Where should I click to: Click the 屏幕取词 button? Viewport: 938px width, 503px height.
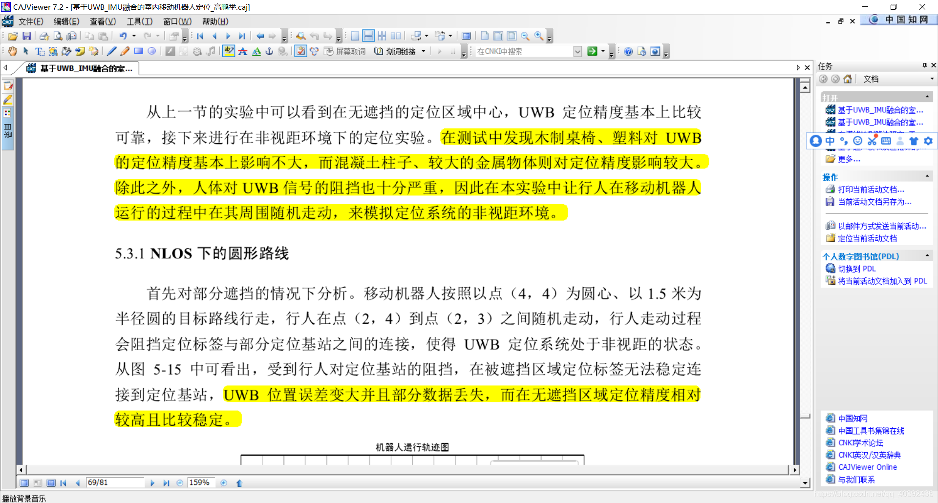point(345,51)
